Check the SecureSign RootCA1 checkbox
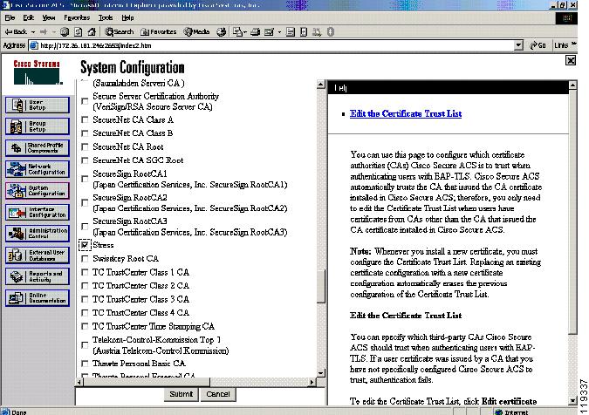 click(x=85, y=179)
